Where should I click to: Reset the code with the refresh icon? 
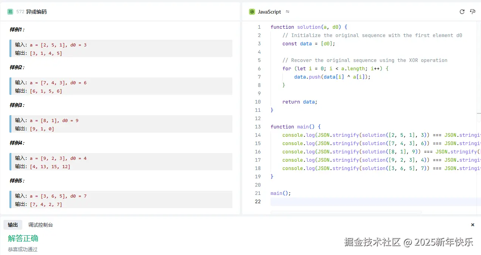coord(462,12)
